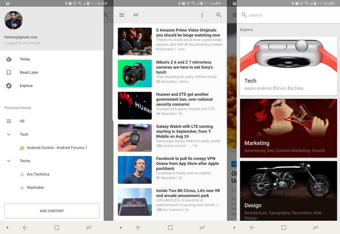Open Mashable feed in drawer

coord(32,187)
